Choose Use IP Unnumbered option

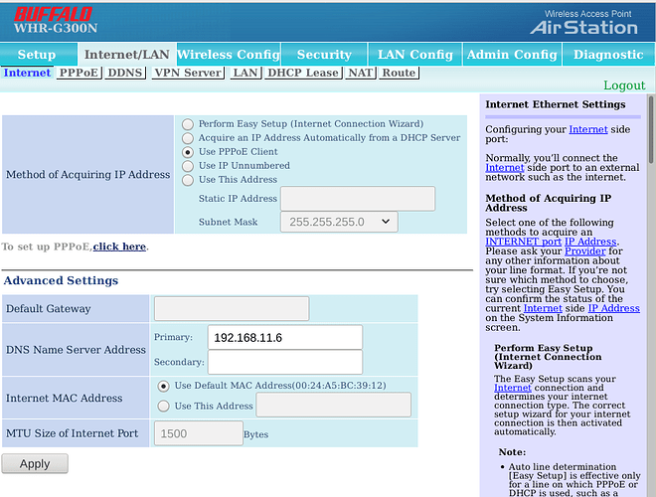188,166
